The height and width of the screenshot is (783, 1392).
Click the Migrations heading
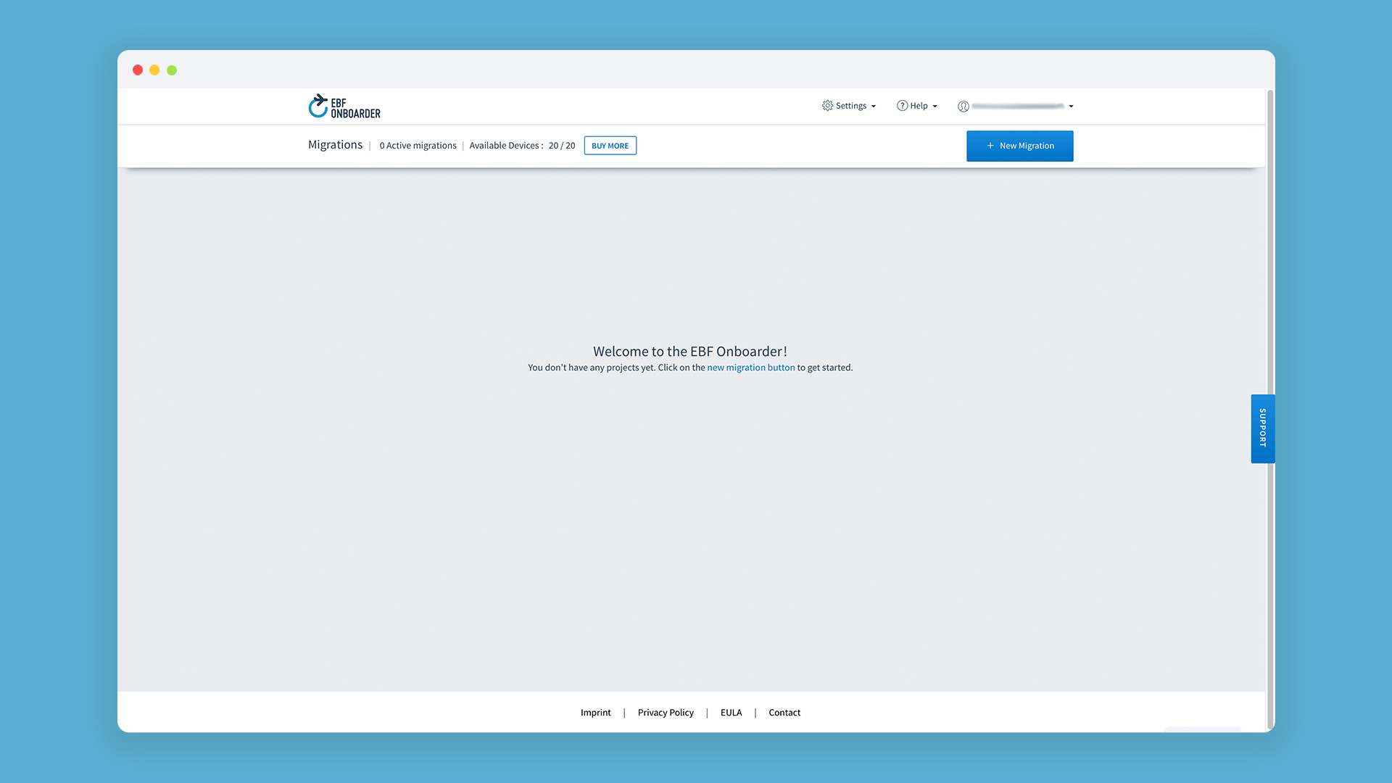tap(335, 145)
